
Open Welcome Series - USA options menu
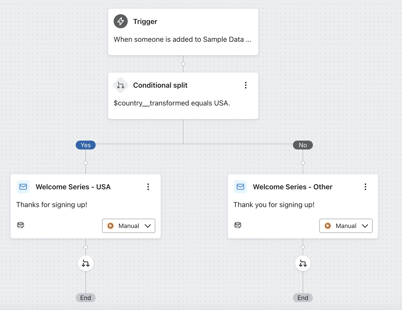point(148,187)
